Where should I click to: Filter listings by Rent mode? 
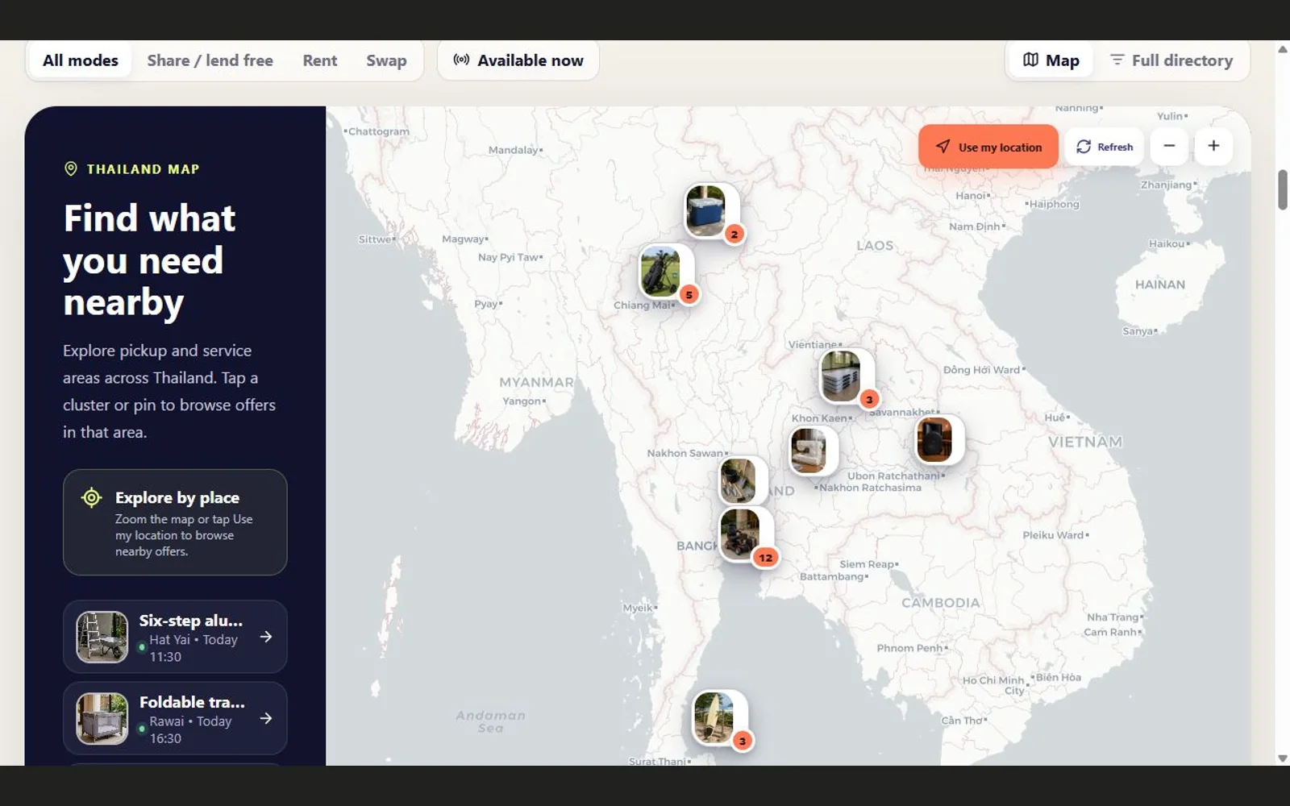click(320, 60)
